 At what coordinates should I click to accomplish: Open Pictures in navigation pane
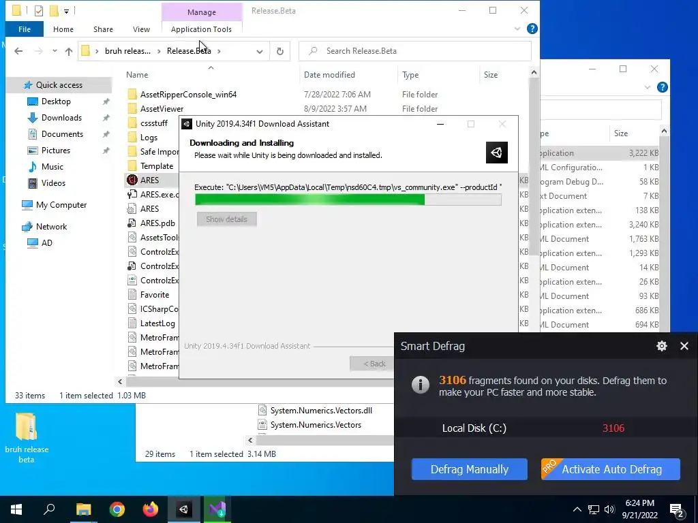(x=56, y=150)
